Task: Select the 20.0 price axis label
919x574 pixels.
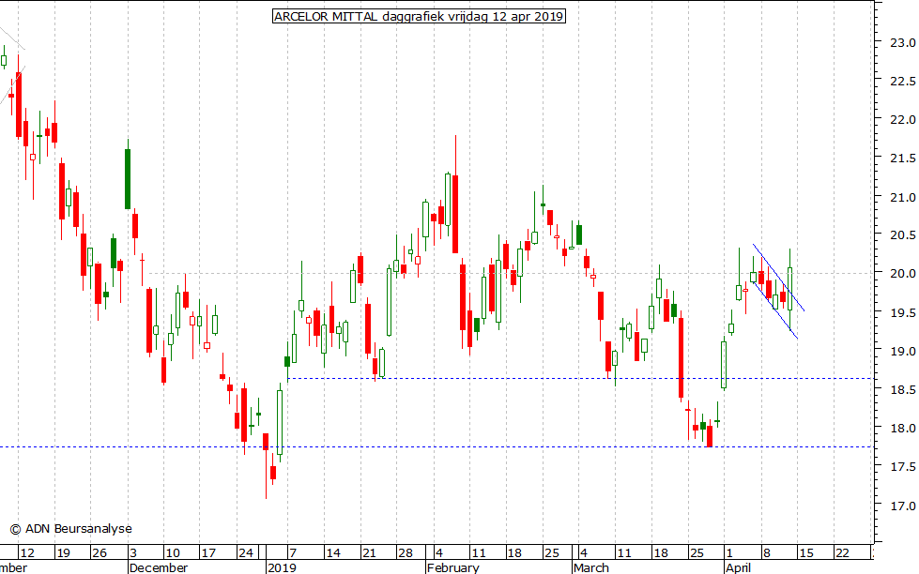Action: pyautogui.click(x=903, y=274)
